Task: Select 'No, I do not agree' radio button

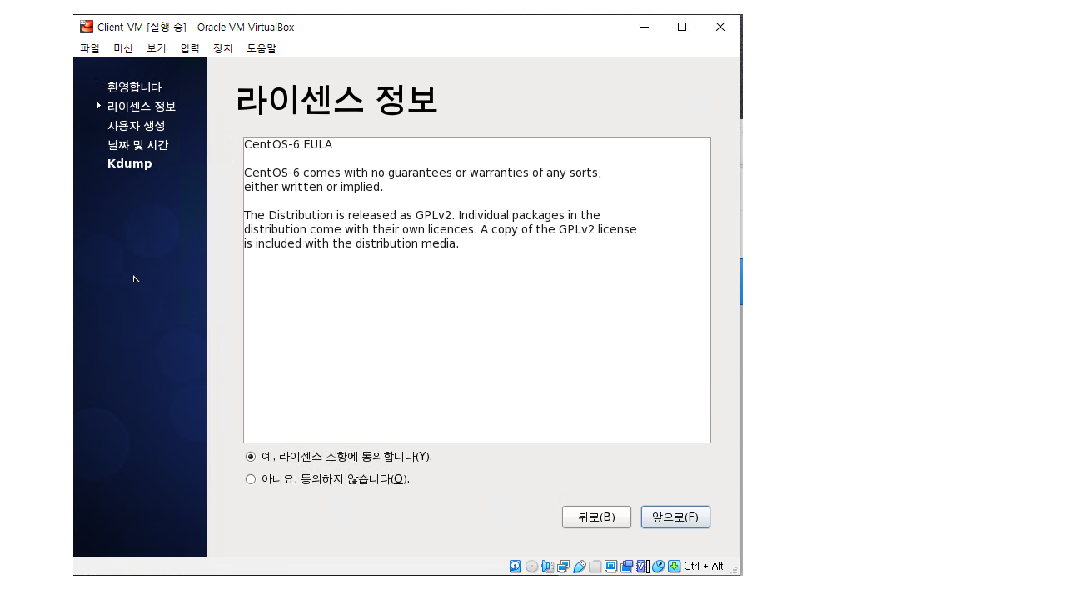Action: tap(251, 479)
